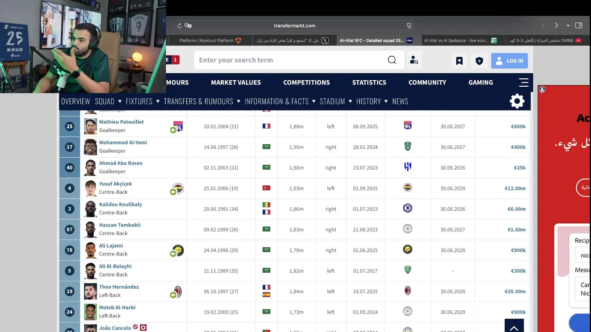Open COMMUNITY menu

(427, 83)
